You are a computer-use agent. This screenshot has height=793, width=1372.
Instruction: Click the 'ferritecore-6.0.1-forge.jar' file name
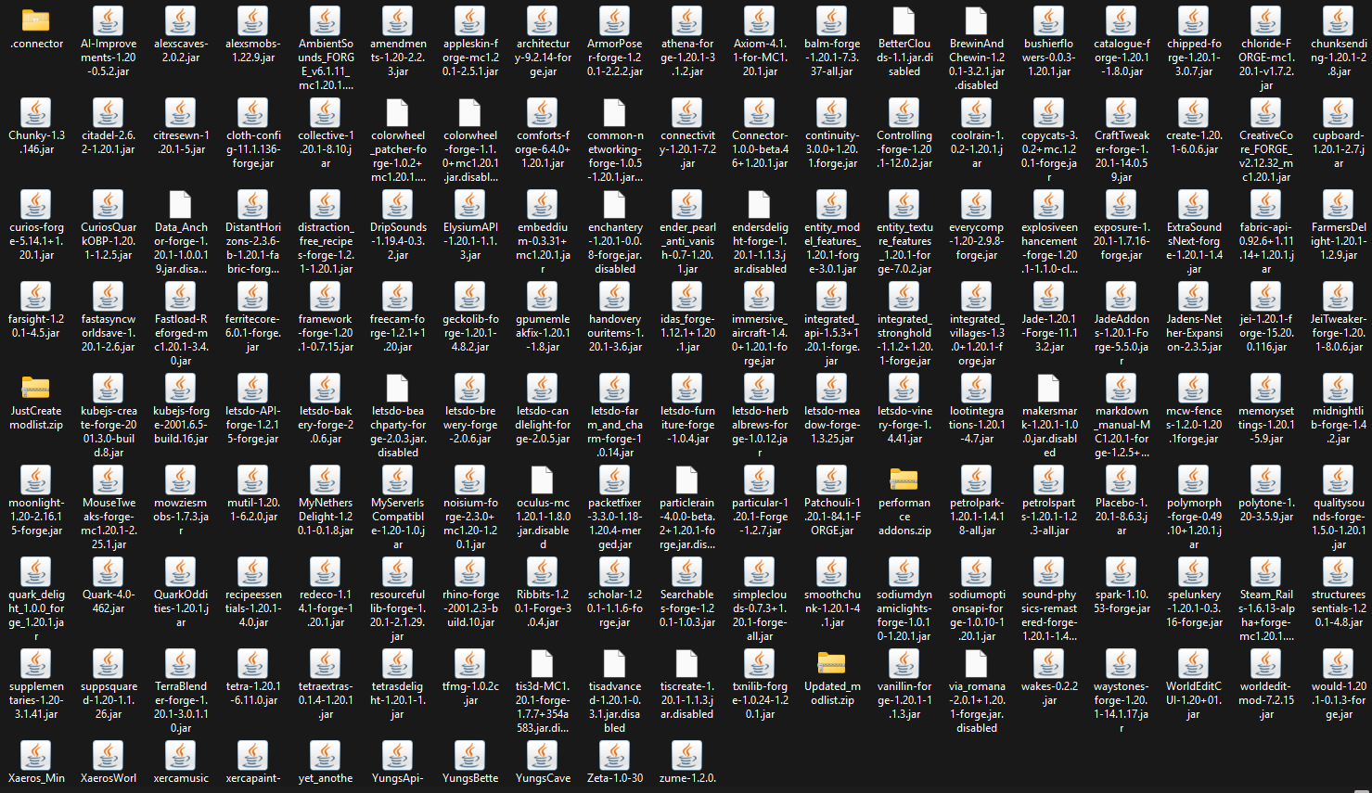[252, 333]
